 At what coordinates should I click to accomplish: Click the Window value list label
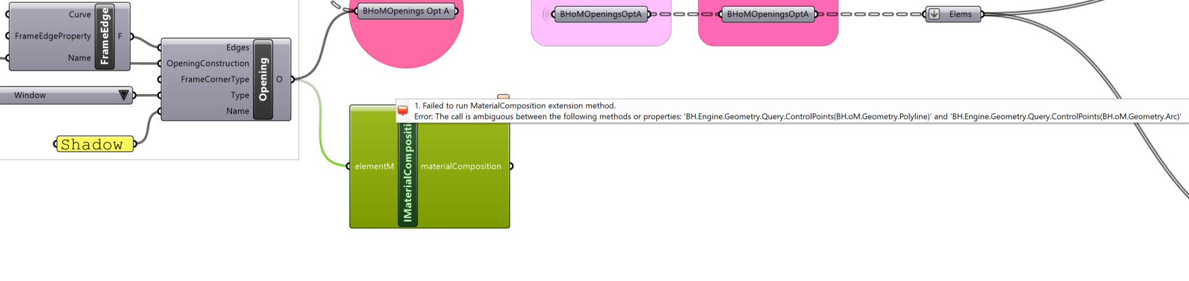click(30, 95)
